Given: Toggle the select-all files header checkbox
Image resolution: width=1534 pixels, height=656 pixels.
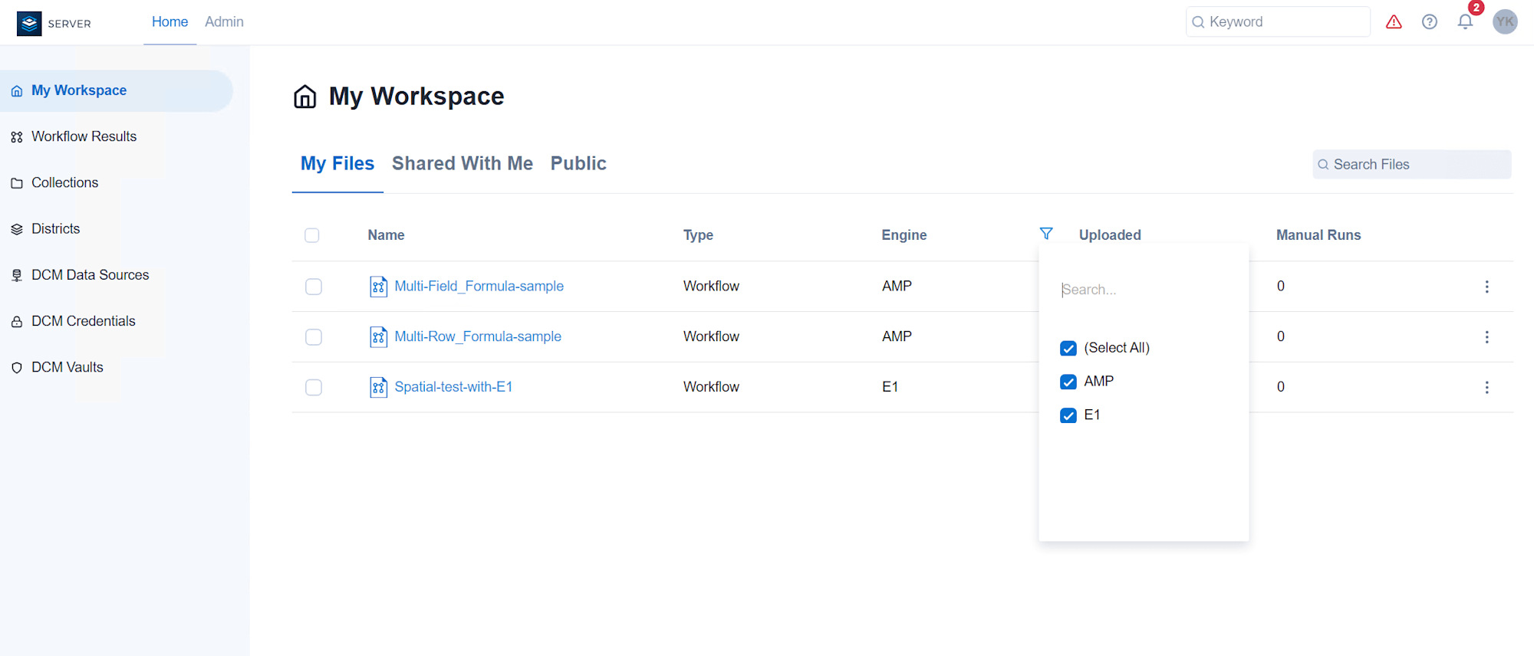Looking at the screenshot, I should pyautogui.click(x=312, y=235).
